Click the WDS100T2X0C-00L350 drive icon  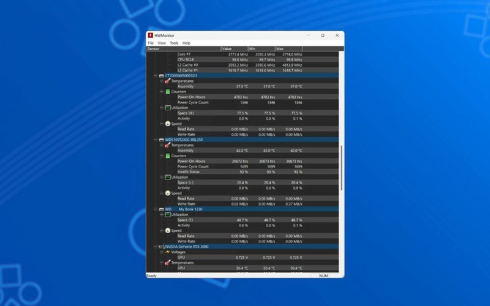(x=162, y=140)
